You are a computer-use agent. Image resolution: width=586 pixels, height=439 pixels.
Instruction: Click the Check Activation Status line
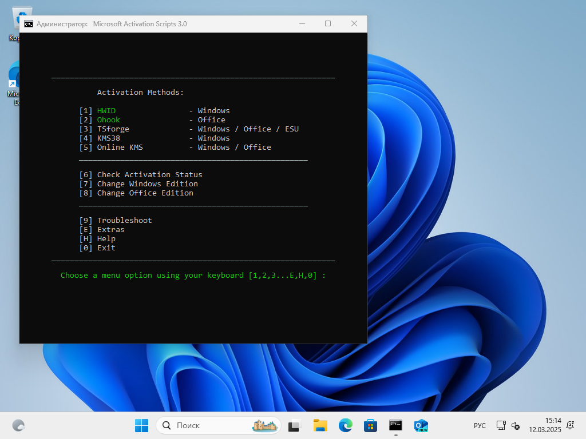tap(141, 175)
